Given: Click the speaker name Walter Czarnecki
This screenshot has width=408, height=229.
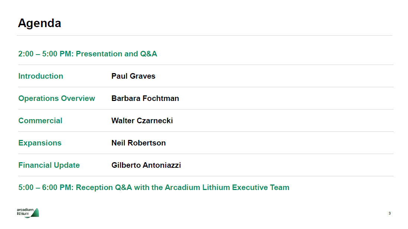Looking at the screenshot, I should [x=142, y=121].
